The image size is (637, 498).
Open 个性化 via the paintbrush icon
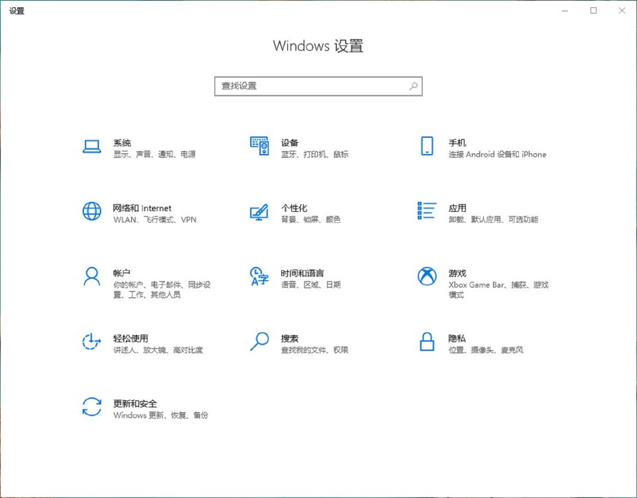point(259,211)
